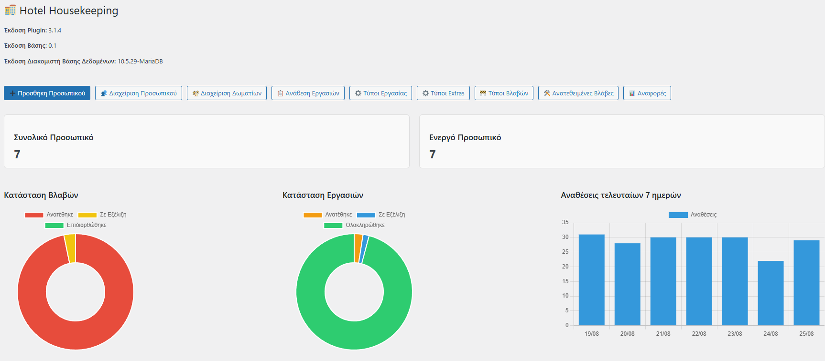This screenshot has width=825, height=361.
Task: Click the people icon for Διαχείριση Προσωπικού
Action: (104, 93)
